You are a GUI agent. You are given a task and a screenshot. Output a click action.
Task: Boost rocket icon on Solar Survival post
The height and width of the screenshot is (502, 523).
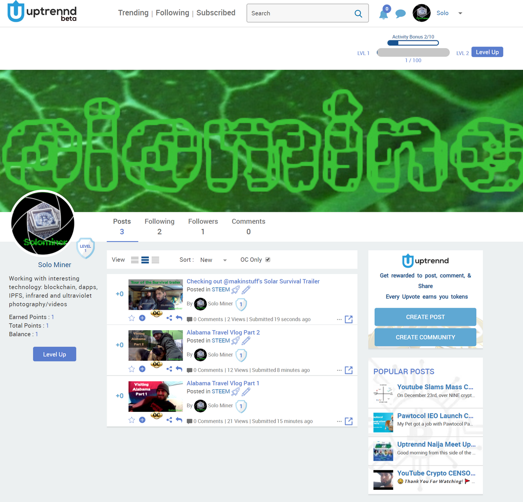236,290
